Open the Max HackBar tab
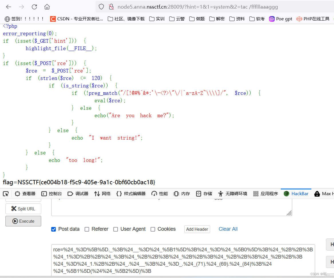The height and width of the screenshot is (278, 334). 324,194
